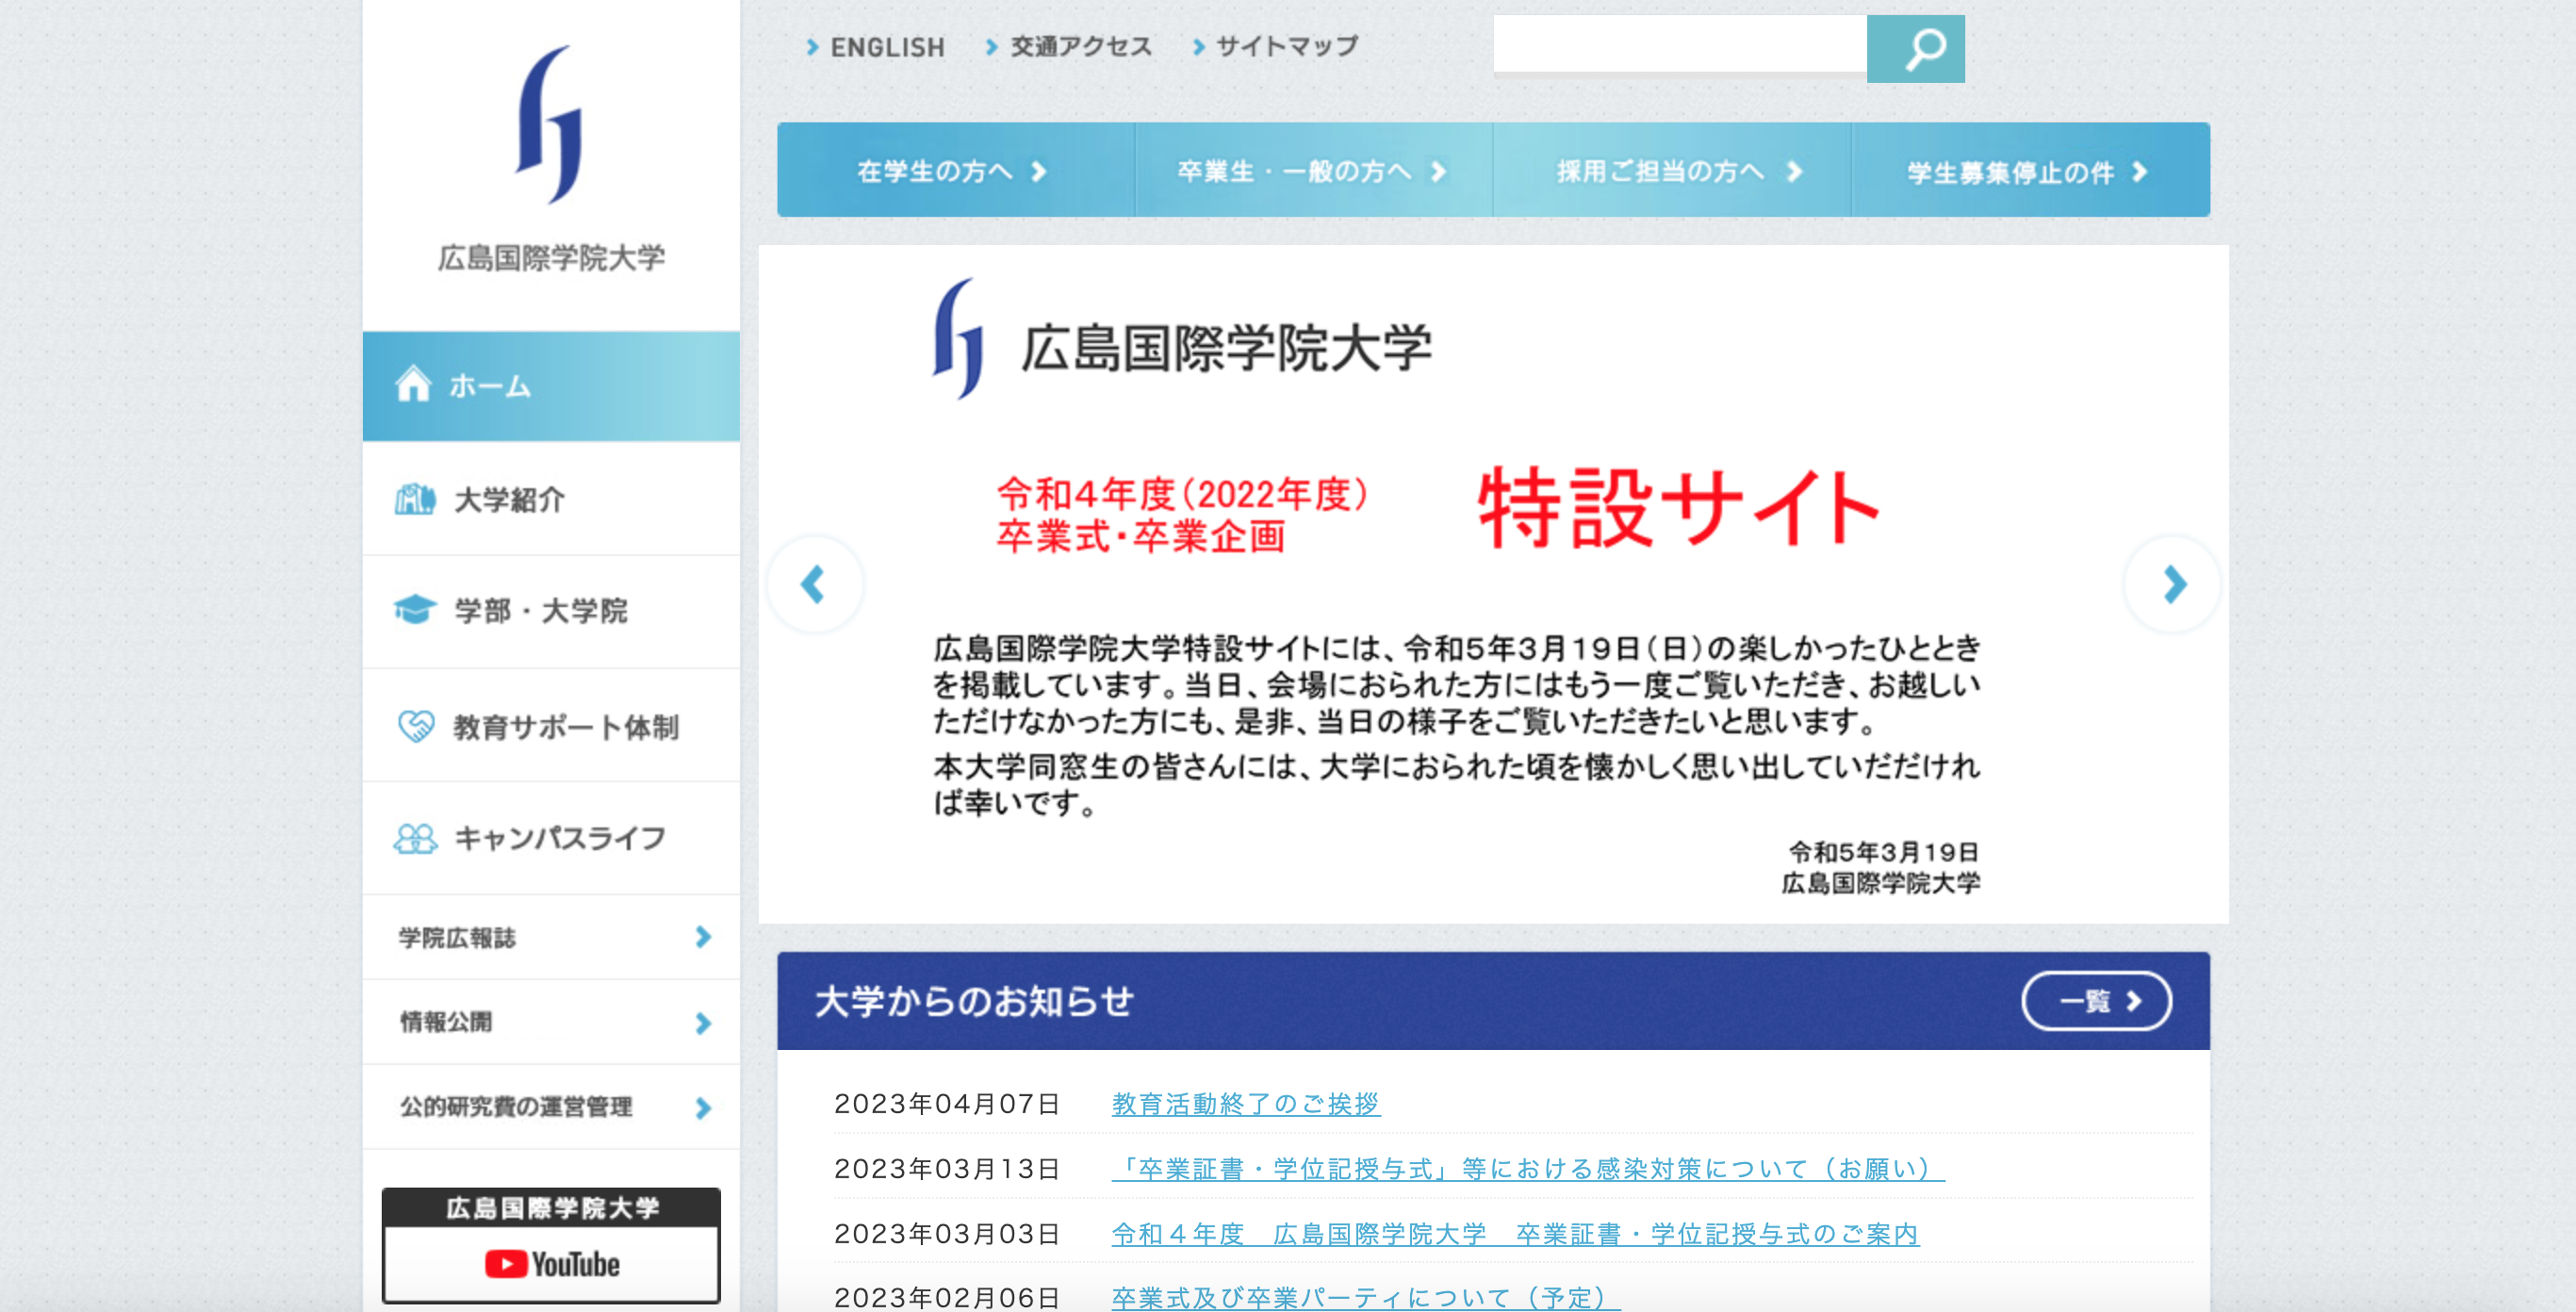
Task: Click the 特設サイト banner slide
Action: (1493, 584)
